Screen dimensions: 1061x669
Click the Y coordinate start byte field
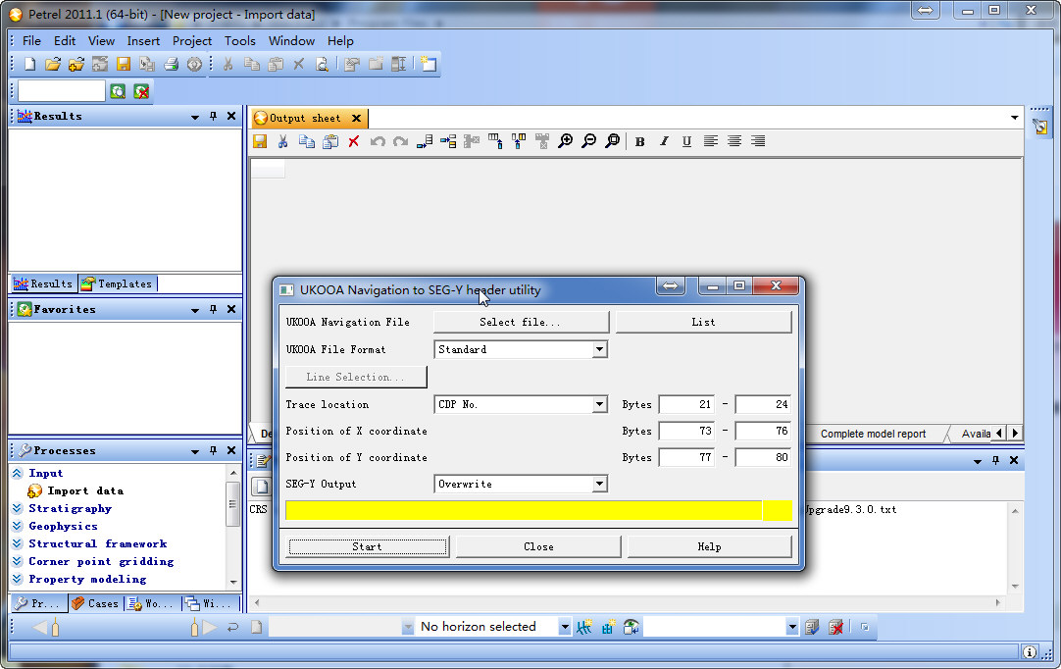pos(686,457)
